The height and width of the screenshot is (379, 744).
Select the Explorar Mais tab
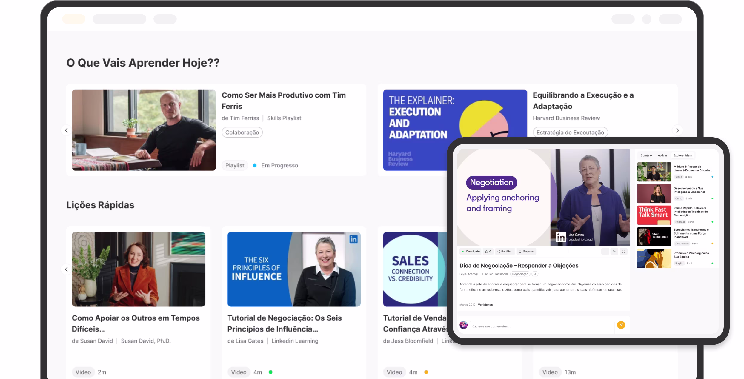(682, 155)
